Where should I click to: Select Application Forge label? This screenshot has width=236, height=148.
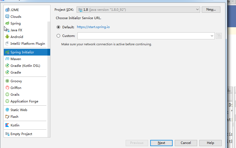24,101
